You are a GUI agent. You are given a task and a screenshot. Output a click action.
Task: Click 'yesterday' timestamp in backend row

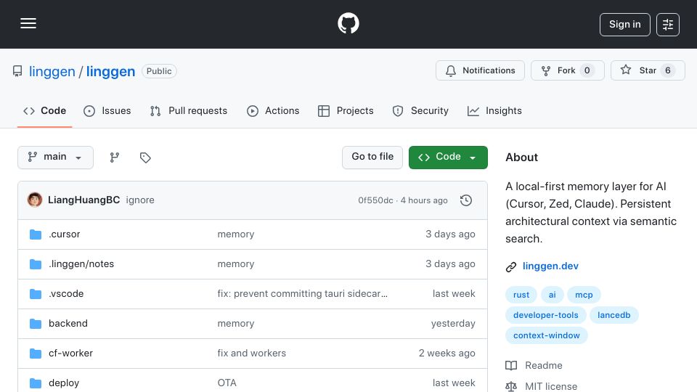point(453,324)
